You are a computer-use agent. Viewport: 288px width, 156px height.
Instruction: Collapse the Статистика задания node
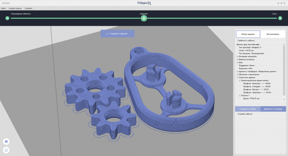tap(237, 78)
